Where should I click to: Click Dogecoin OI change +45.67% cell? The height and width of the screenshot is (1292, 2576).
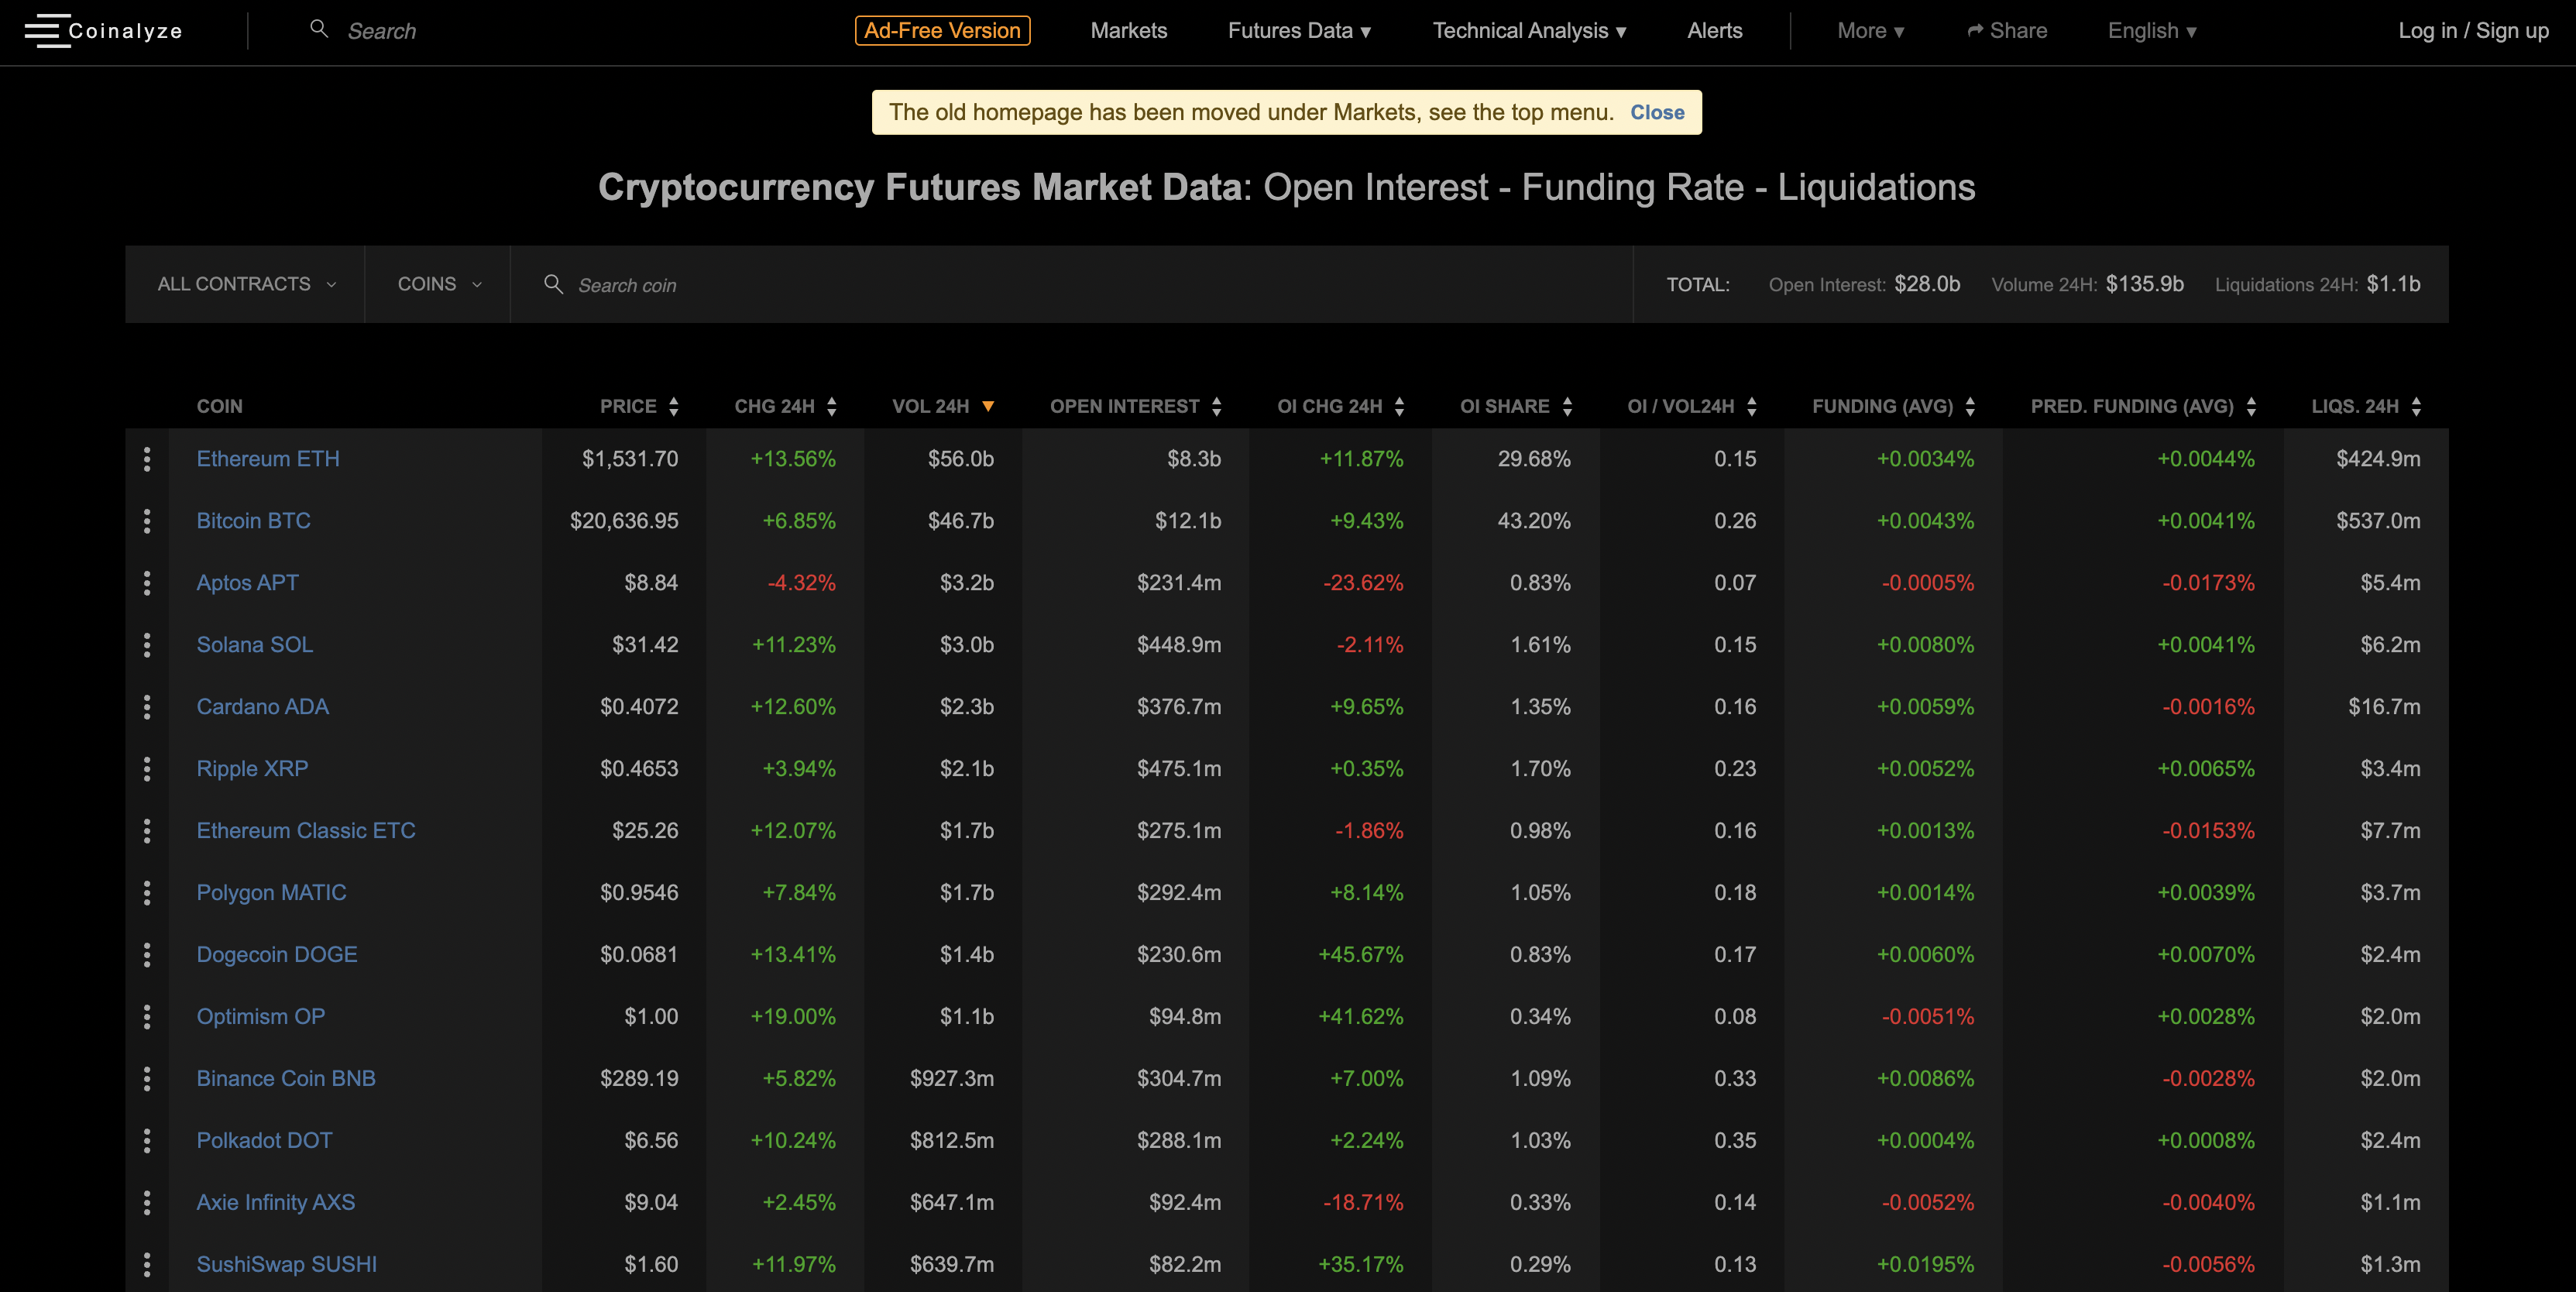pyautogui.click(x=1360, y=955)
